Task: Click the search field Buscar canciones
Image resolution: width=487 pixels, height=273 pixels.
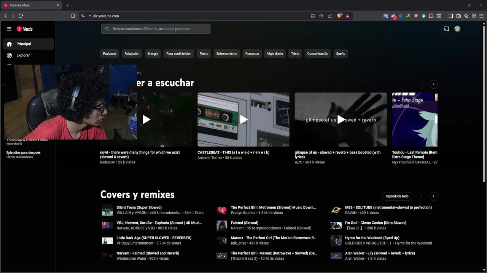Action: [156, 29]
